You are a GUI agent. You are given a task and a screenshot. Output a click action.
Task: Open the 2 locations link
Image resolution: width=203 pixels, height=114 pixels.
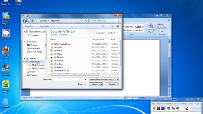63,35
